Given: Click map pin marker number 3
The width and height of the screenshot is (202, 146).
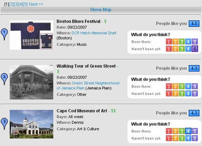Looking at the screenshot, I should pos(4,124).
